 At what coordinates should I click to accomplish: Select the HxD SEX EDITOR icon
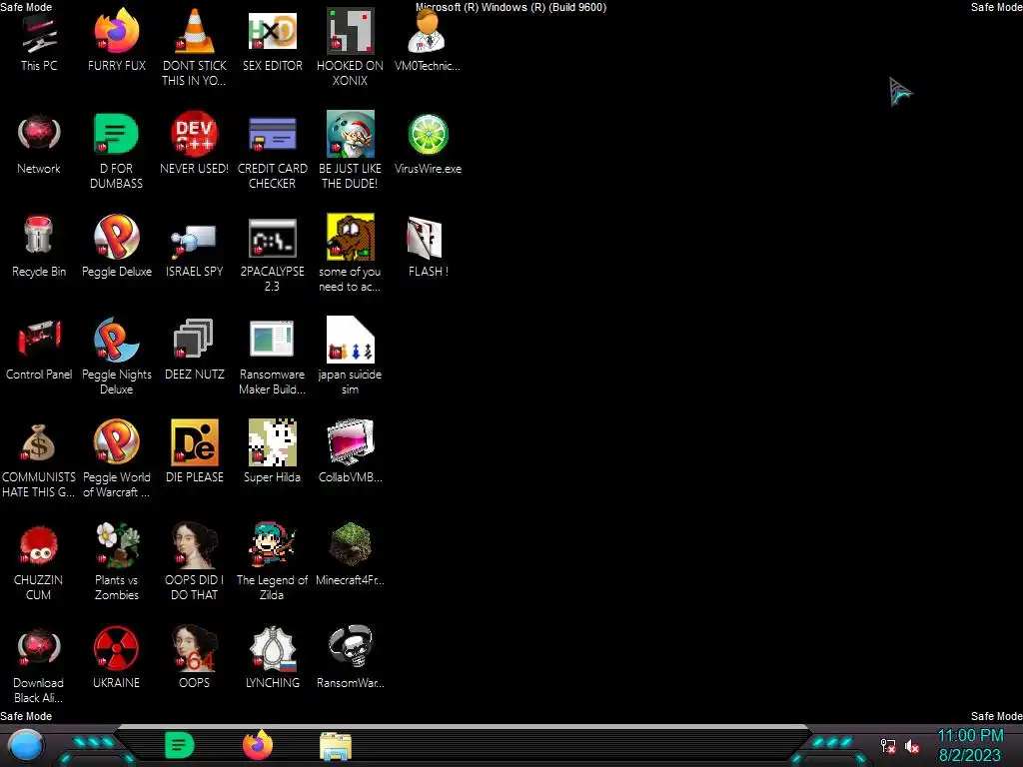[272, 31]
